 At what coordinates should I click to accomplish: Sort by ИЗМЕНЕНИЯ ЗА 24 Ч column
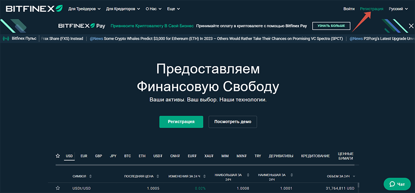tap(187, 176)
